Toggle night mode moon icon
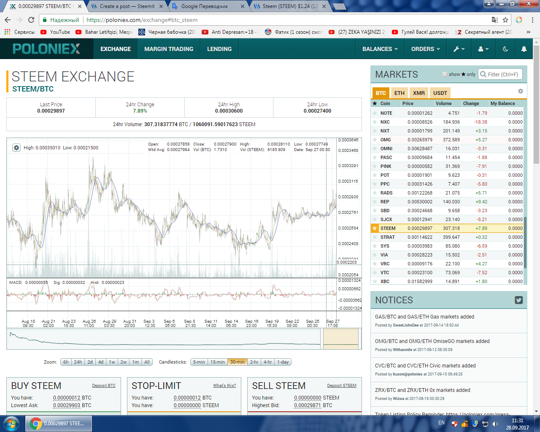Viewport: 540px width, 432px height. coord(505,49)
